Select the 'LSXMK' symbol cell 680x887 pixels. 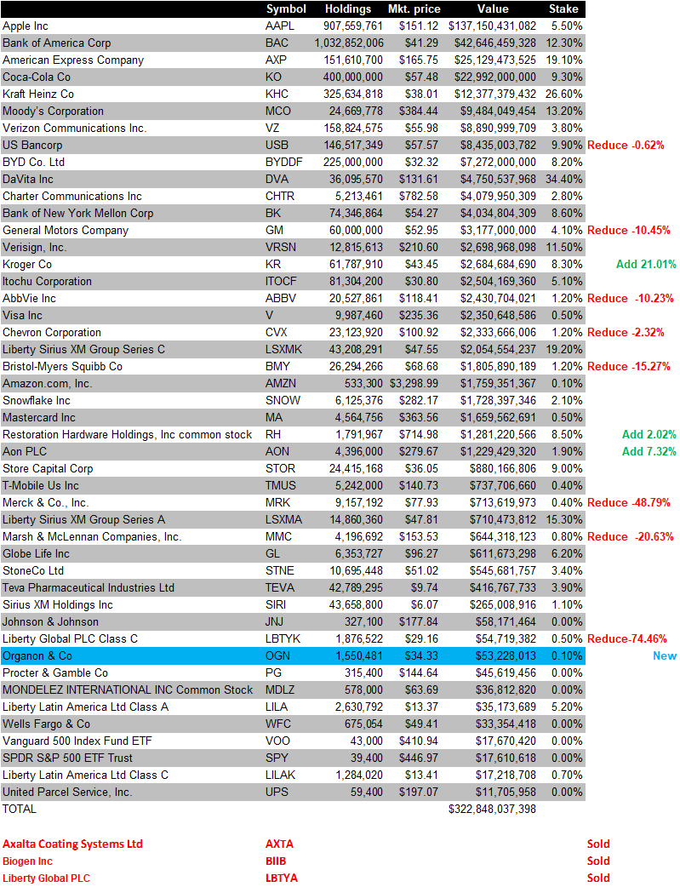tap(284, 349)
